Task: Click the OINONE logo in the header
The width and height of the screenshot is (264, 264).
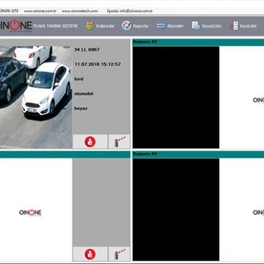Action: tap(16, 26)
